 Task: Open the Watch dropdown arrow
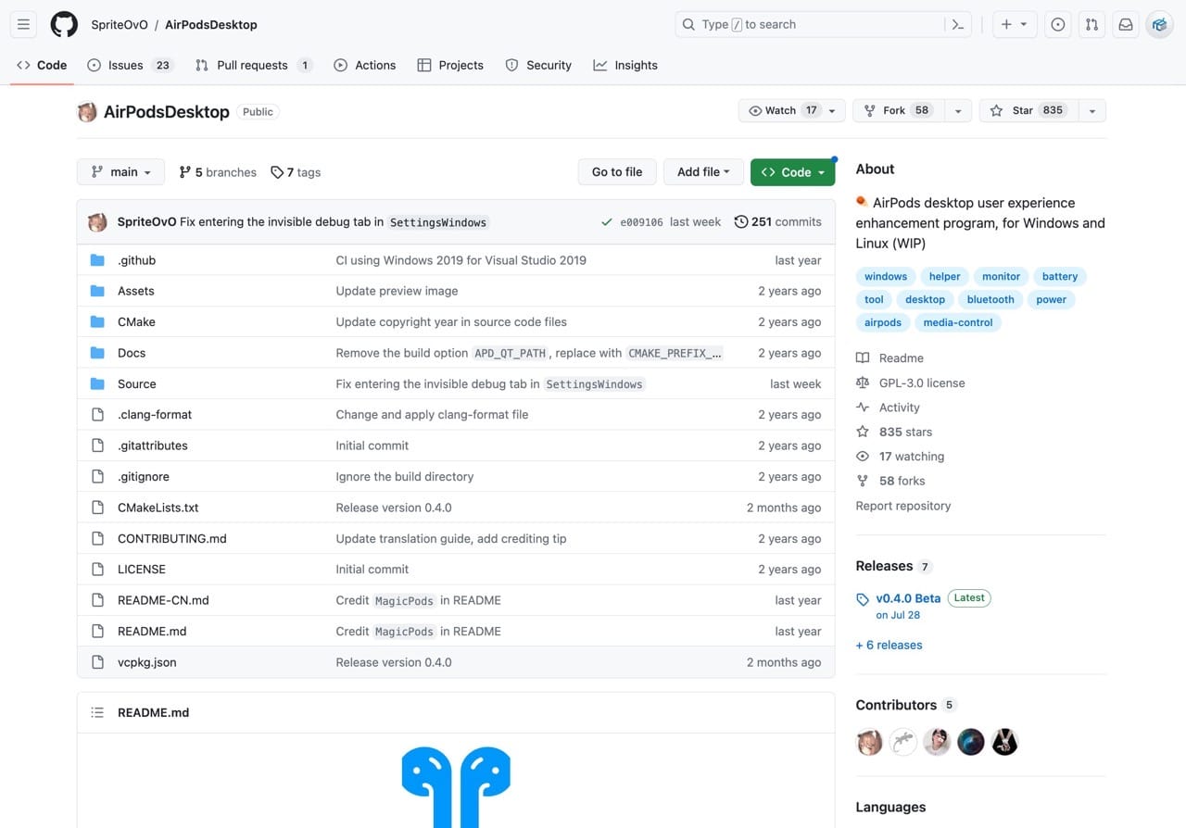tap(832, 111)
